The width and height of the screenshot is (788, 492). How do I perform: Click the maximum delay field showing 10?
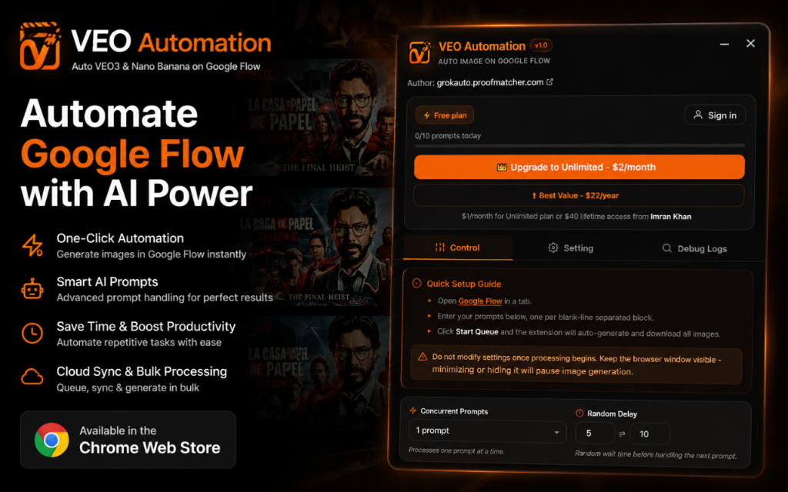pos(649,434)
